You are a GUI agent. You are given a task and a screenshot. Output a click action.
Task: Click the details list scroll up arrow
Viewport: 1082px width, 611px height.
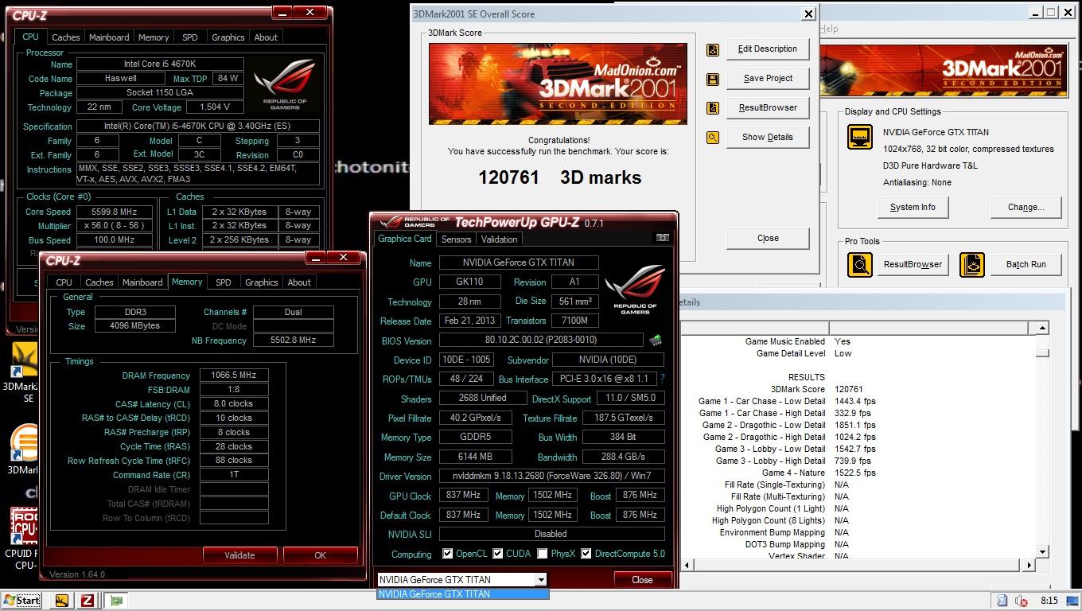1042,329
